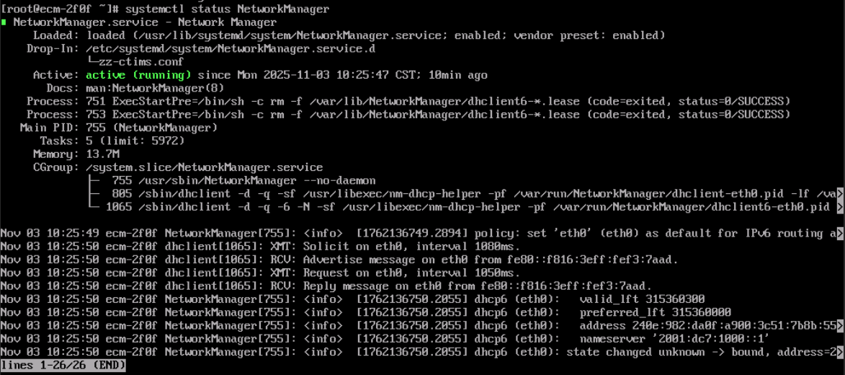Click truncation arrow on IPv6 routing policy line
The height and width of the screenshot is (375, 845).
(840, 234)
